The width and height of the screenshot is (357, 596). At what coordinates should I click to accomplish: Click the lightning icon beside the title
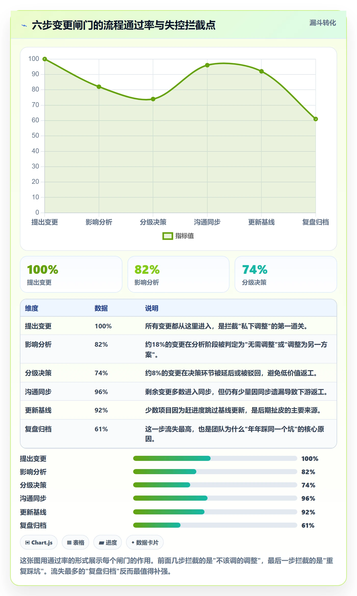tap(24, 25)
